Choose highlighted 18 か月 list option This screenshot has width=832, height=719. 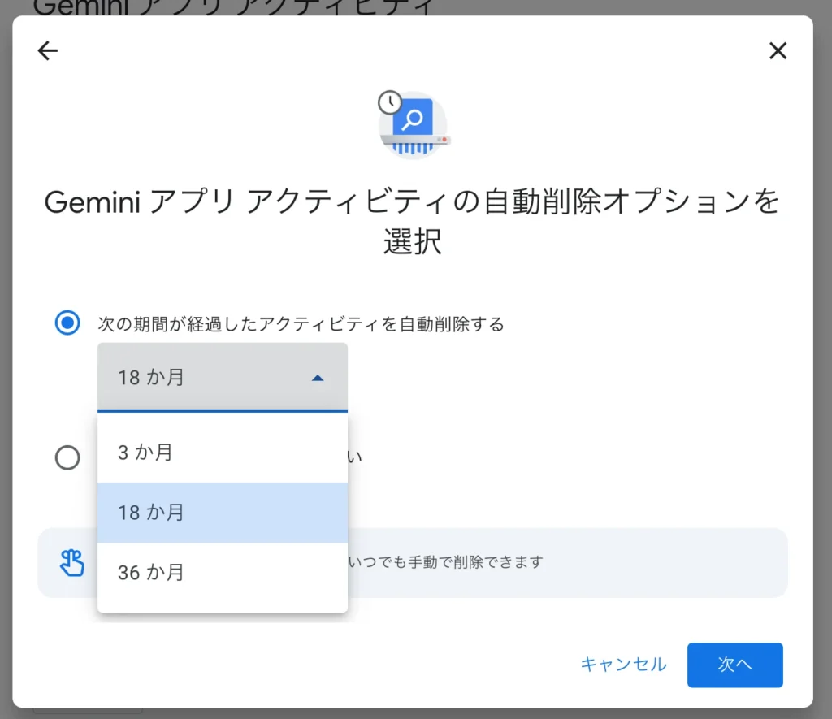[223, 513]
